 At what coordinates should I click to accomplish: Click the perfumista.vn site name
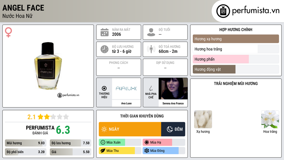[256, 11]
